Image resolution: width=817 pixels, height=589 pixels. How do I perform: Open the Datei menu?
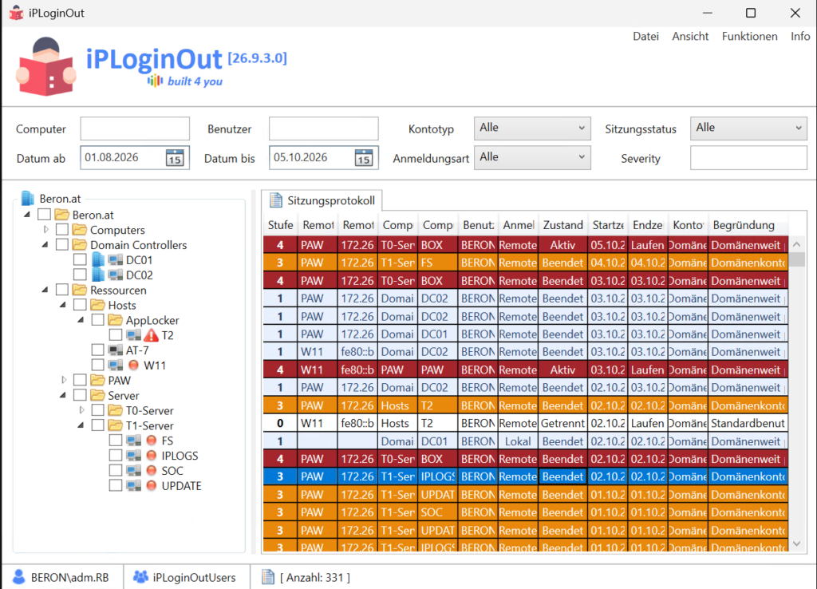tap(645, 37)
